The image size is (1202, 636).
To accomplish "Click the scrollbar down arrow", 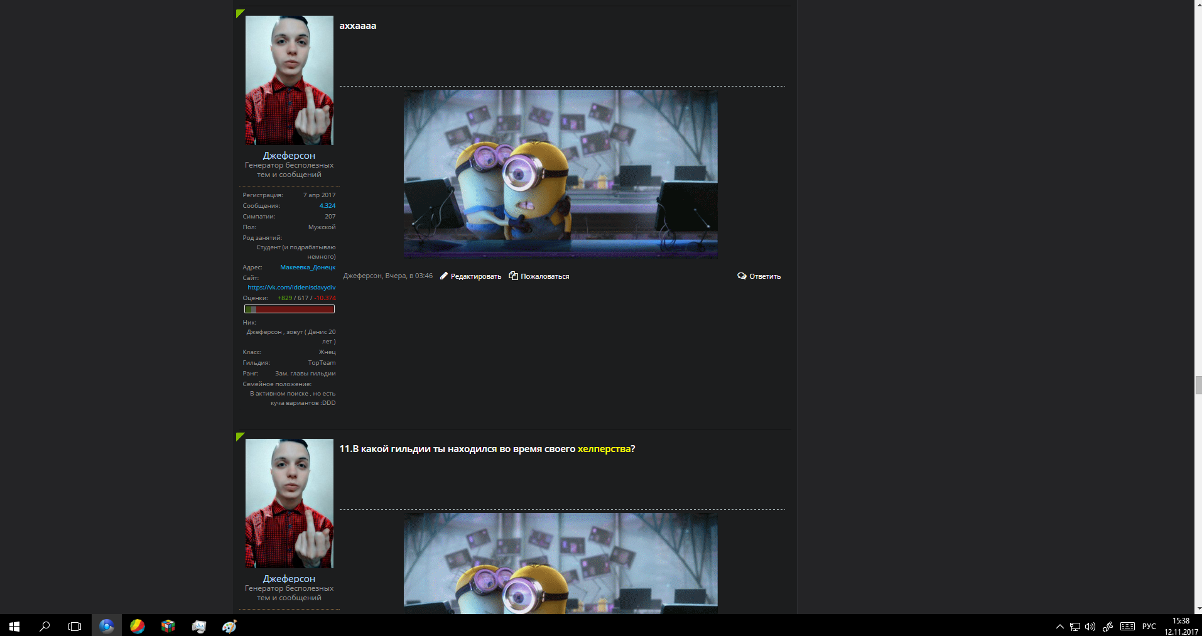I will [x=1198, y=609].
